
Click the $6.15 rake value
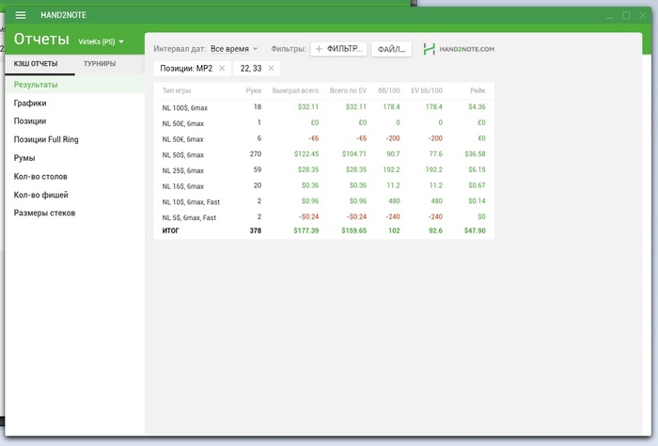click(x=477, y=169)
